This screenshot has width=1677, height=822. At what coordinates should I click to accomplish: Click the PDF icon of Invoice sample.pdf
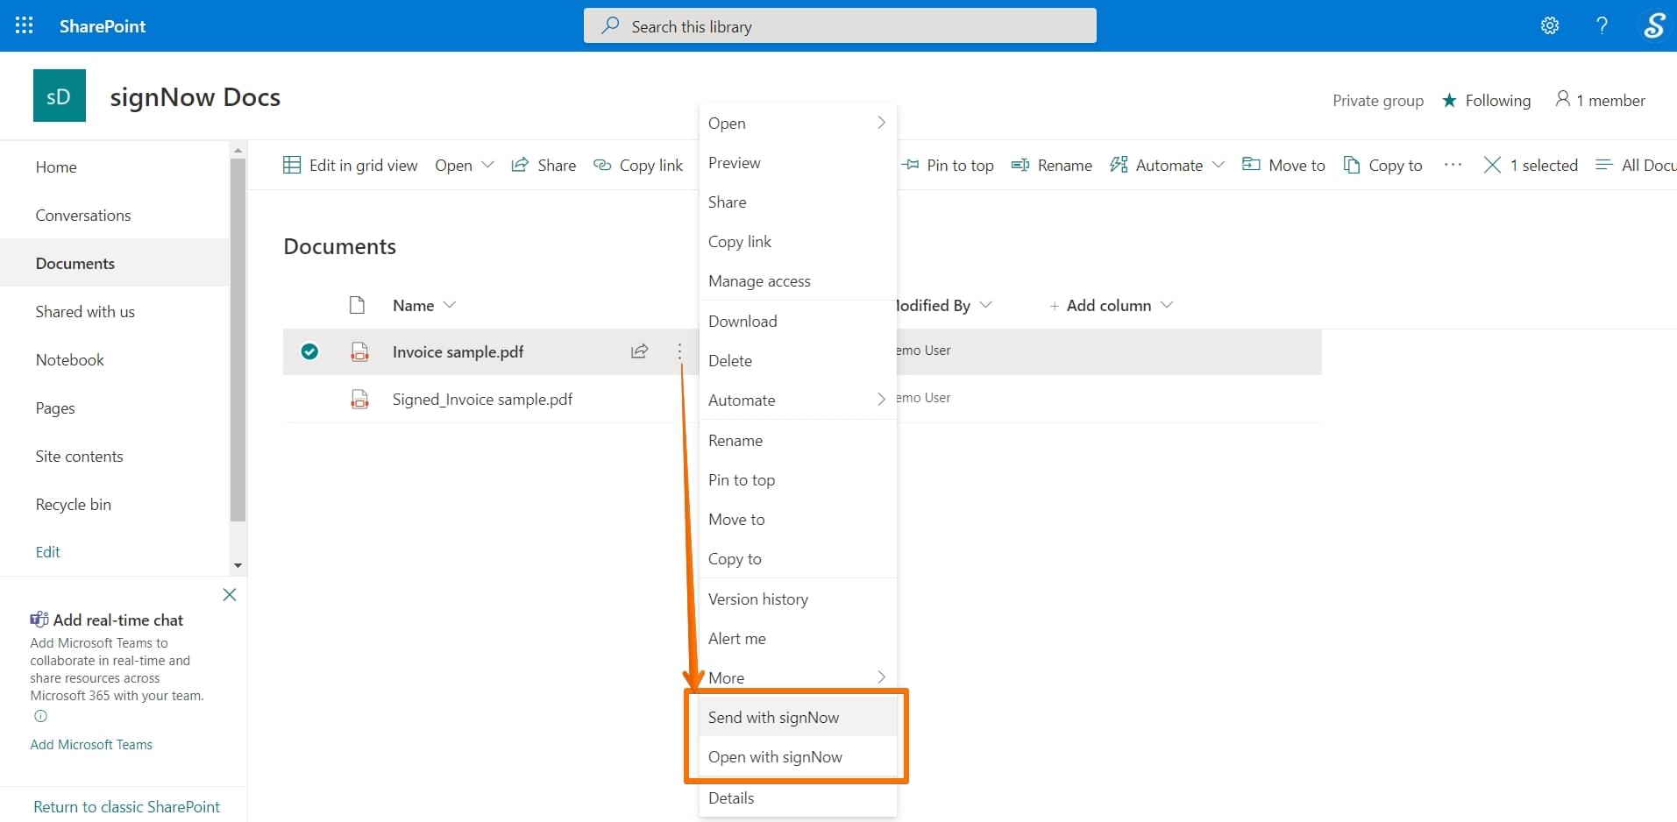359,352
